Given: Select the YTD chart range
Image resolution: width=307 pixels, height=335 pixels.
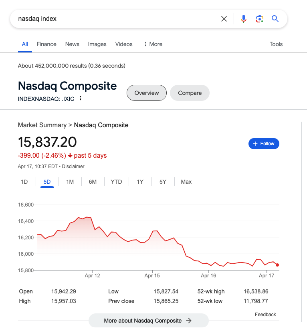Looking at the screenshot, I should (x=116, y=182).
